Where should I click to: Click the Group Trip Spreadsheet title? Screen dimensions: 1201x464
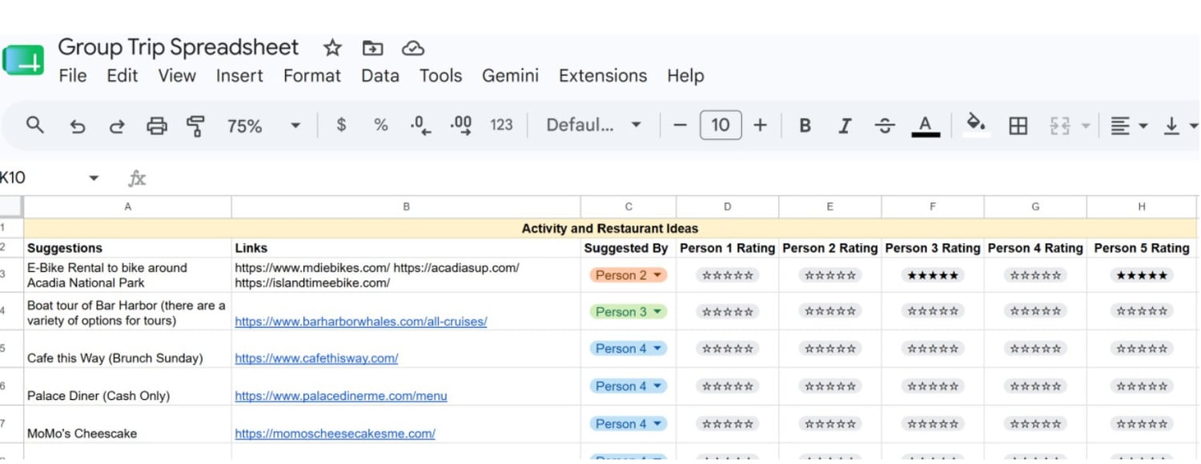[x=179, y=47]
